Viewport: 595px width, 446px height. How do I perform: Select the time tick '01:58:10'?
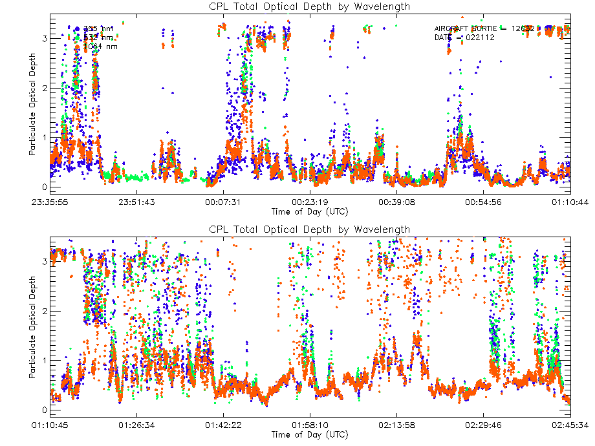click(x=310, y=425)
